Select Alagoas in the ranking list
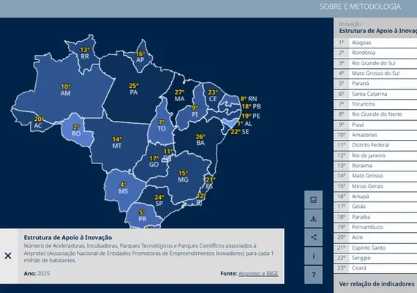417x293 pixels. 375,42
